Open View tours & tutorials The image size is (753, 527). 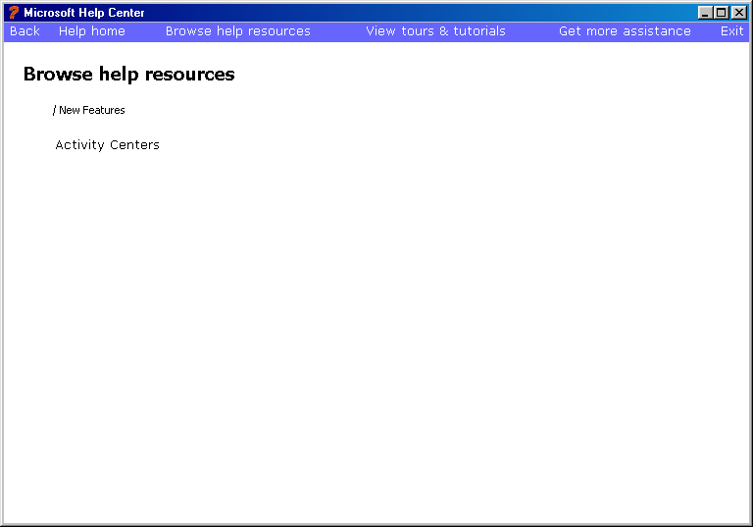click(435, 31)
